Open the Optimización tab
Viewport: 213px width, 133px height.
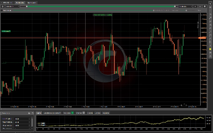[32, 3]
